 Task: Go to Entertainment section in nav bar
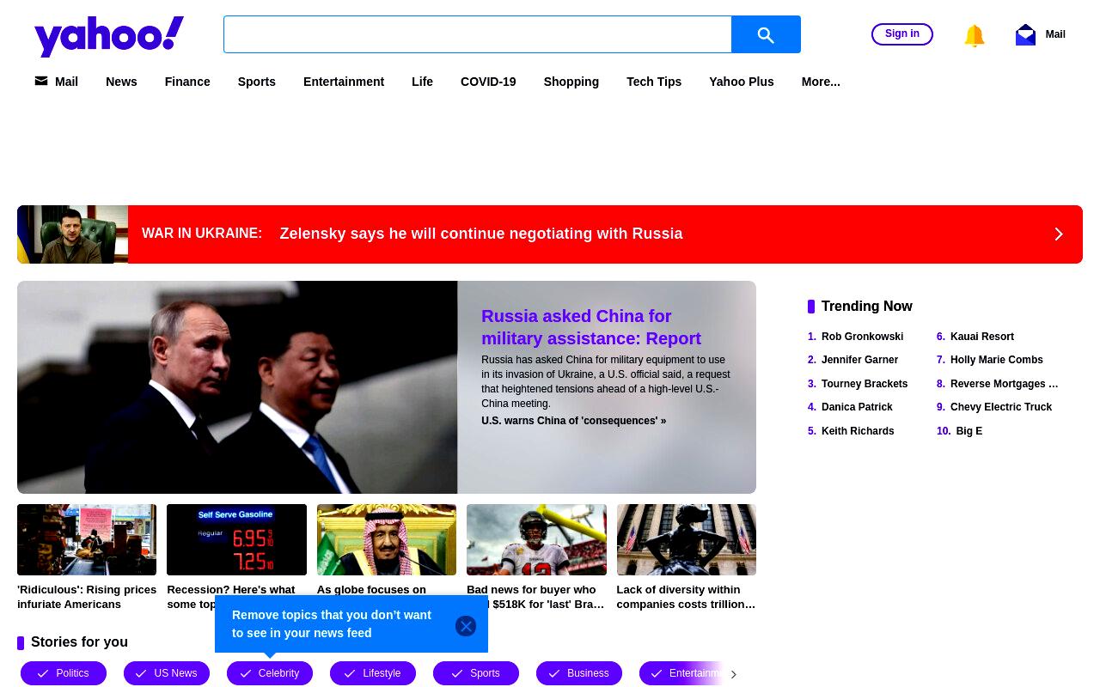click(x=344, y=82)
